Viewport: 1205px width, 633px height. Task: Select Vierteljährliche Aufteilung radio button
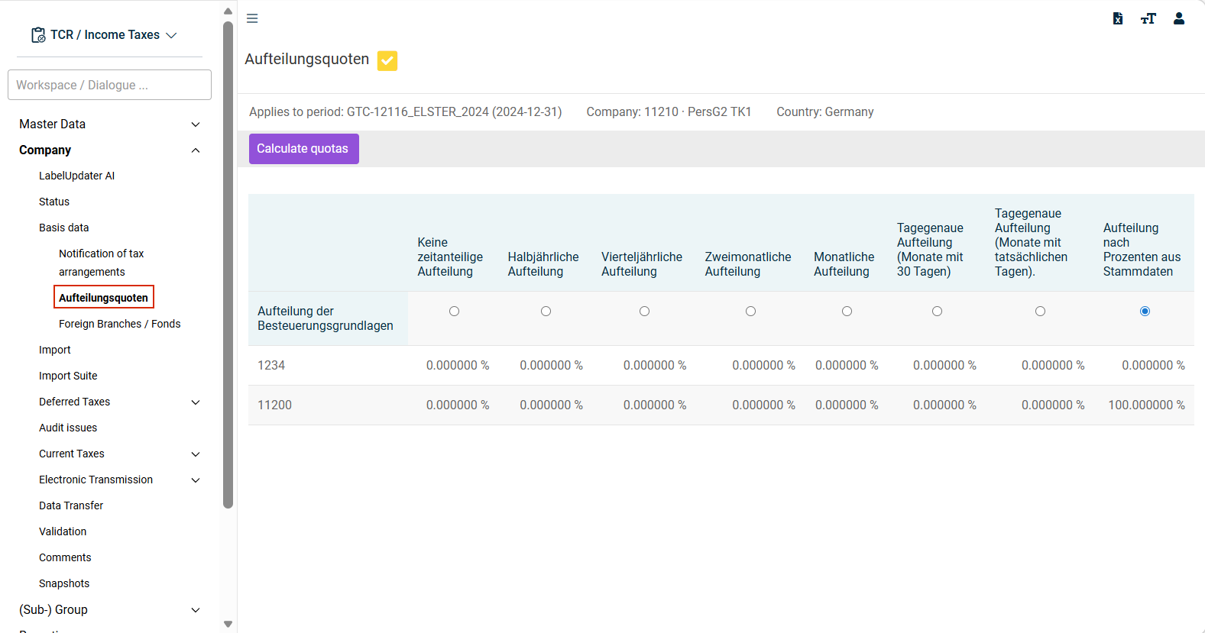[644, 311]
